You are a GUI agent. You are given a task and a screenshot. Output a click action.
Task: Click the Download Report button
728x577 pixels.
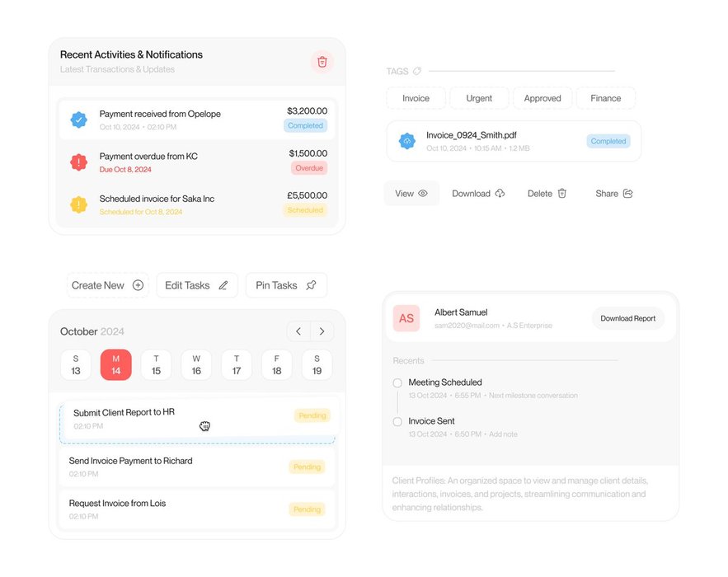(x=627, y=318)
